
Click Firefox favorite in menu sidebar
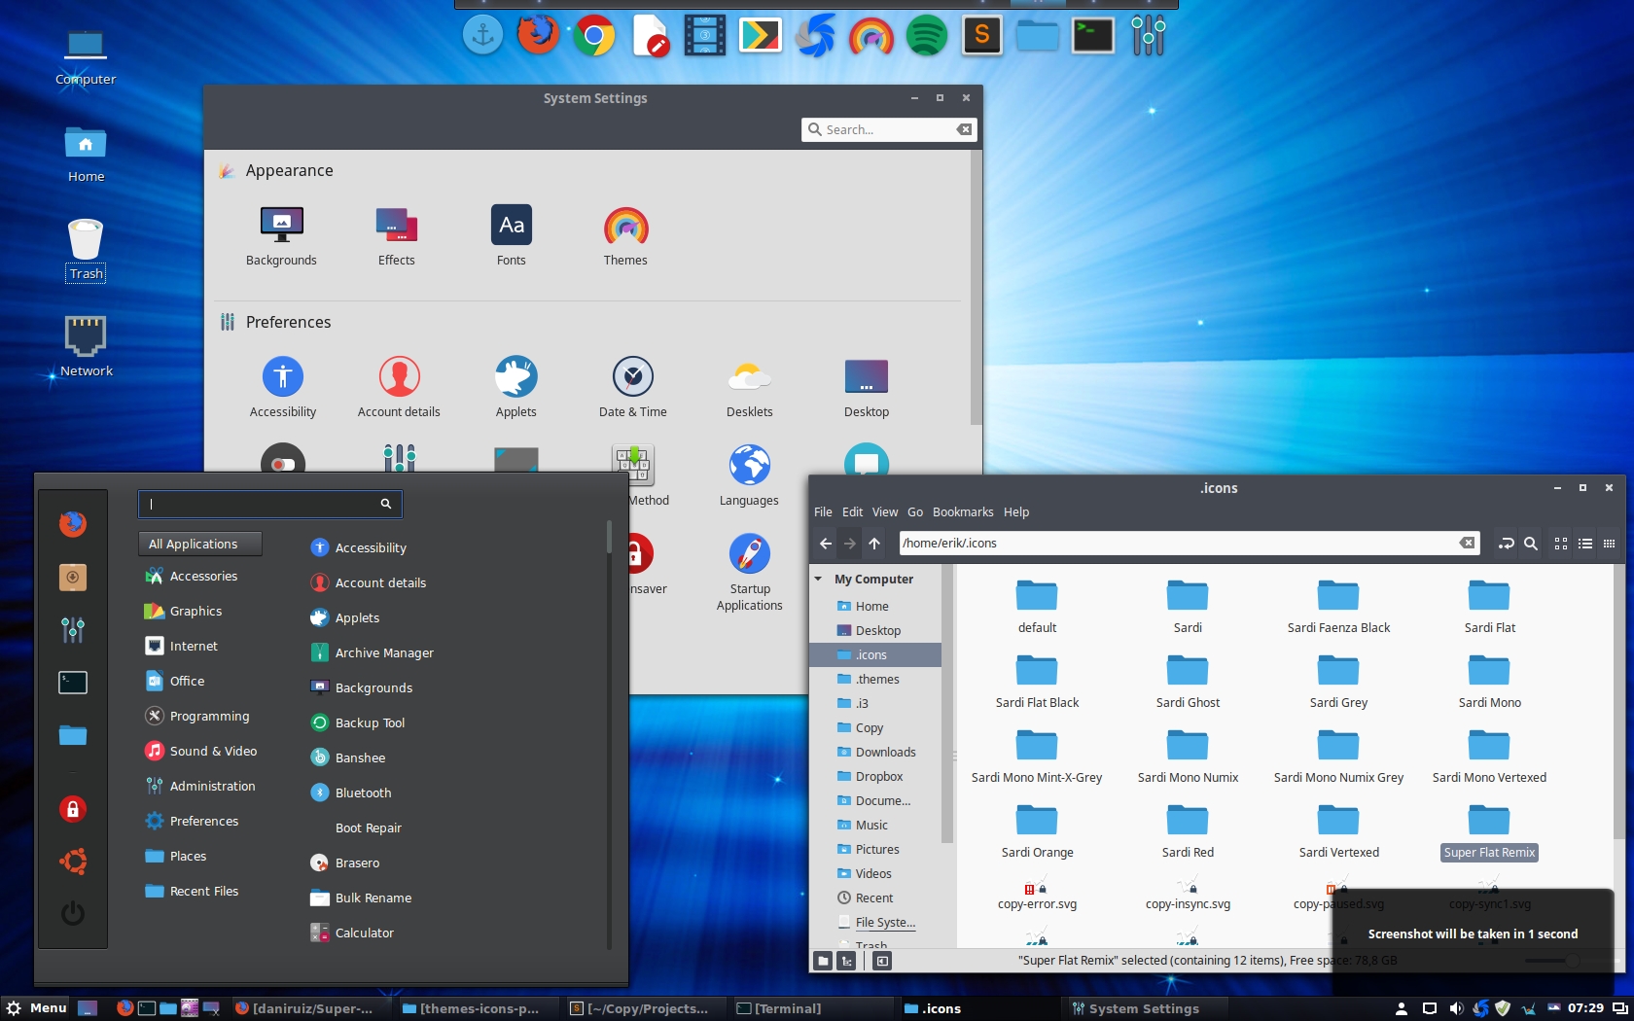73,524
